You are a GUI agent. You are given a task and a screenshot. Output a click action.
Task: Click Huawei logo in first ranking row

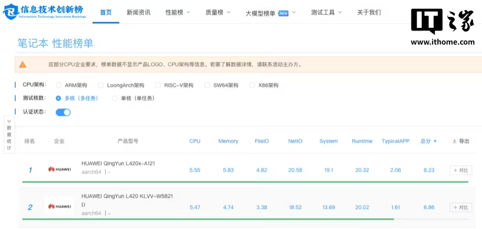point(59,170)
